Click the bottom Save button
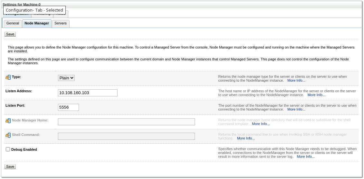Image resolution: width=364 pixels, height=179 pixels. click(x=10, y=167)
